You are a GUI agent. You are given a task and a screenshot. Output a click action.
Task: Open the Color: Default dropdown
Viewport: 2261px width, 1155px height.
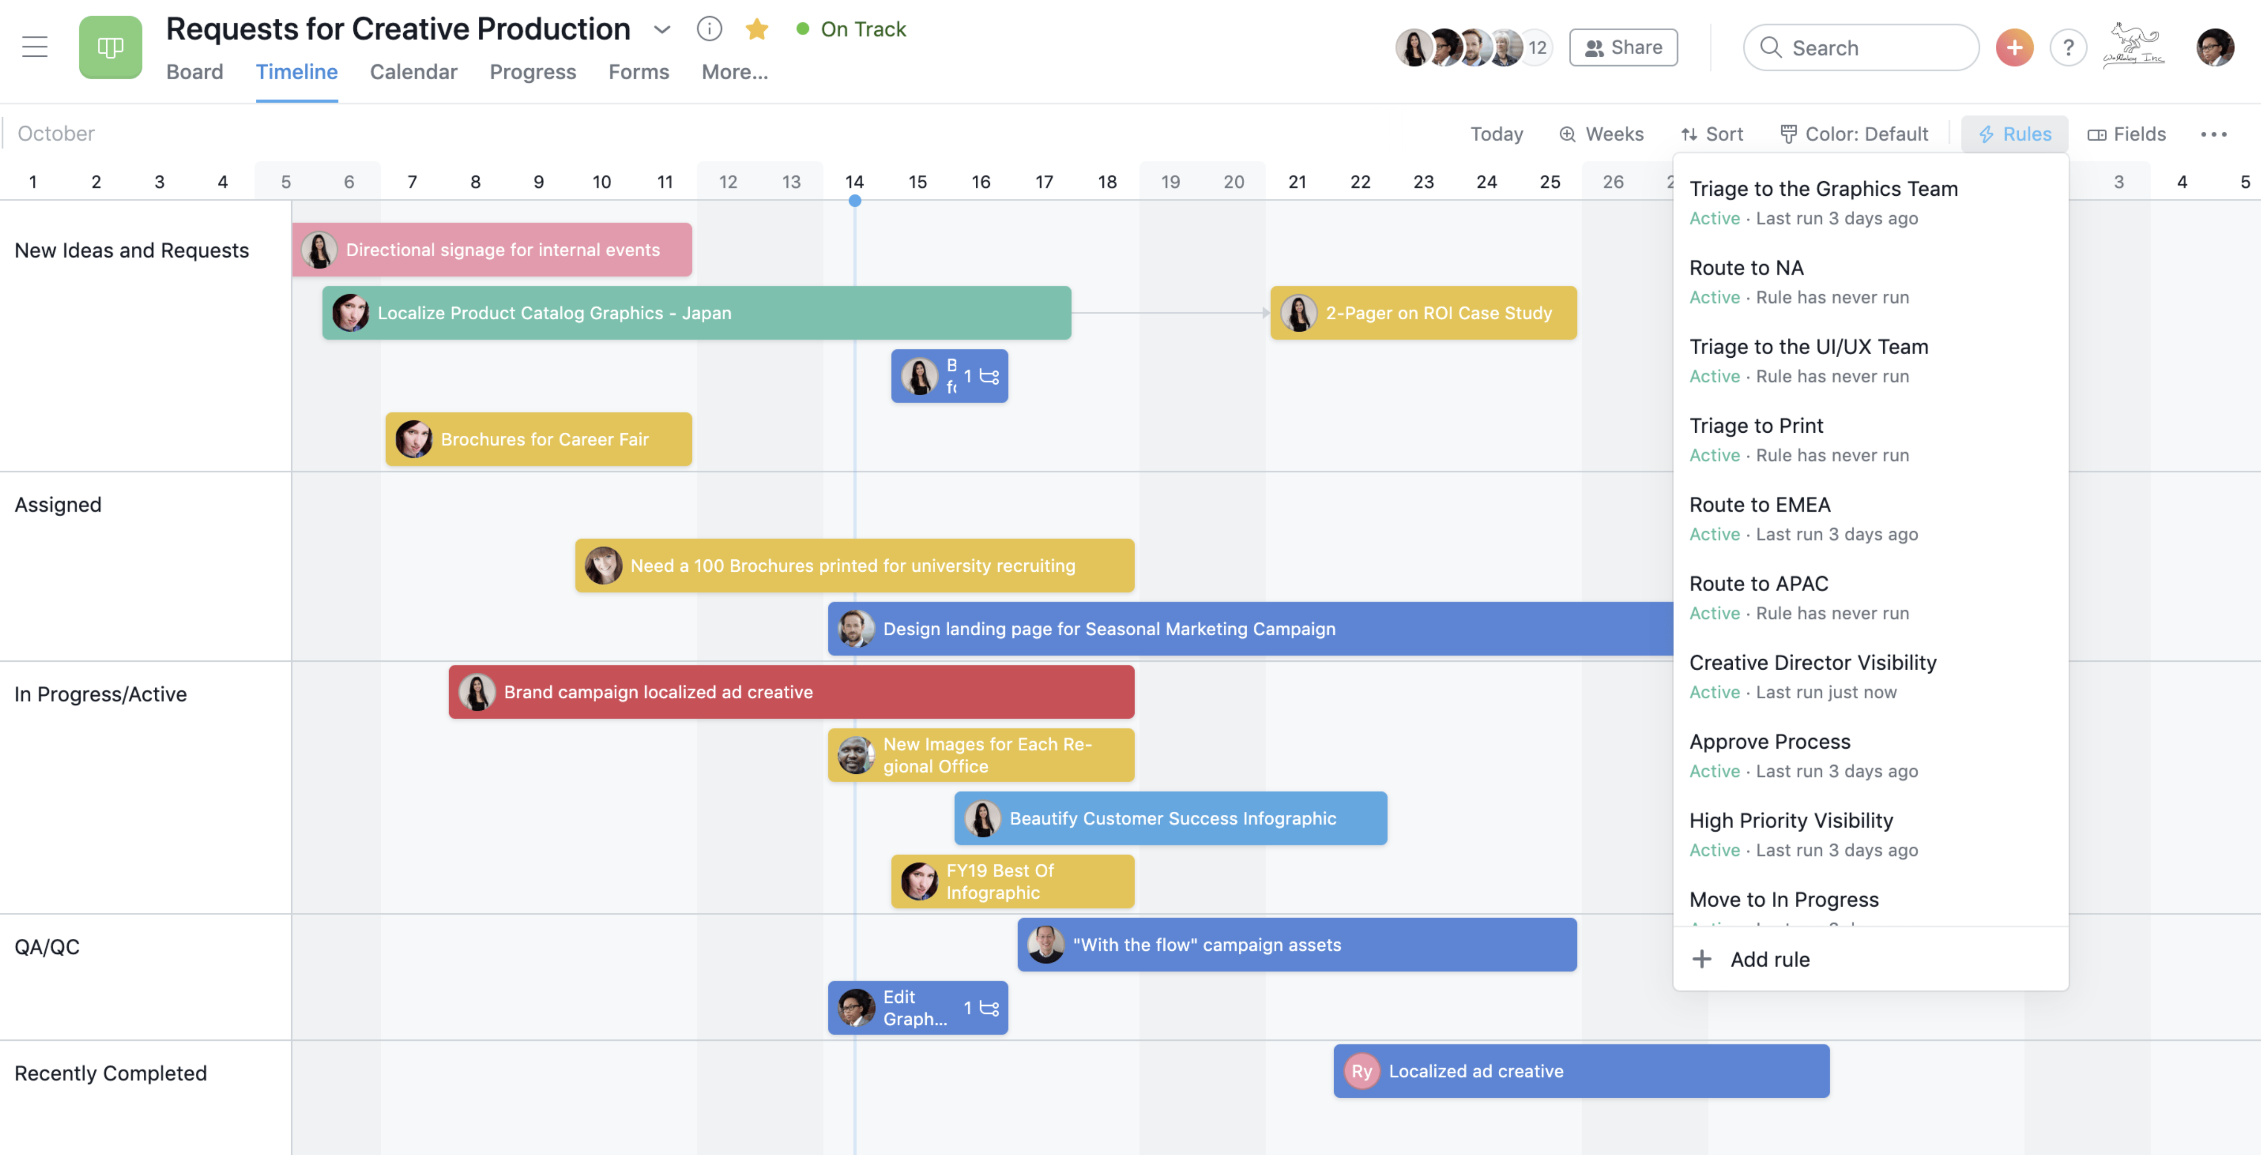1855,133
